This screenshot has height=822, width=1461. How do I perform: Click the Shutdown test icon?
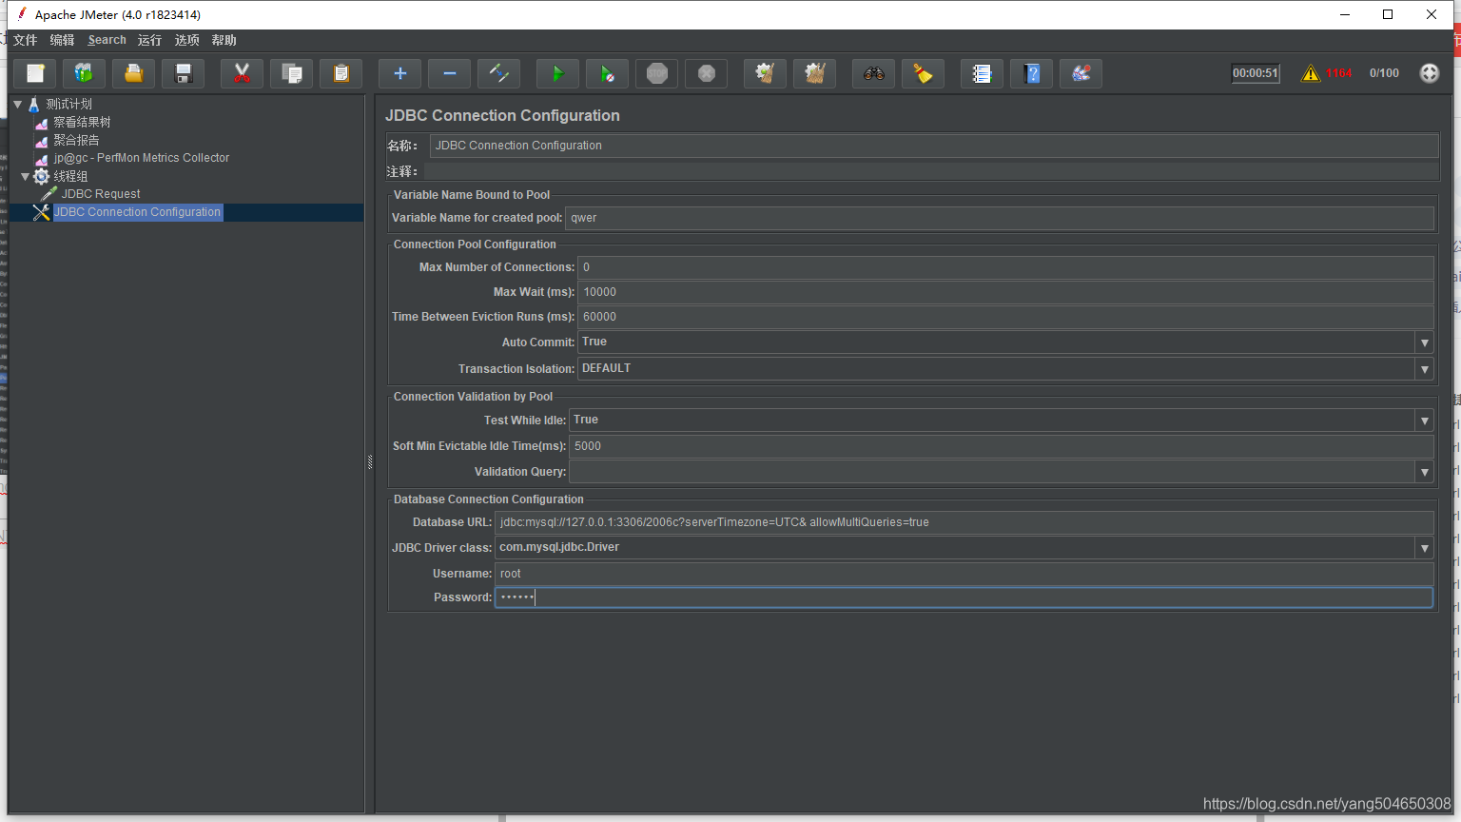click(707, 73)
